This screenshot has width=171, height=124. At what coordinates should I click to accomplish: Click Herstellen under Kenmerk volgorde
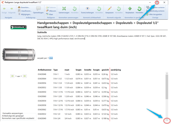pos(119,10)
